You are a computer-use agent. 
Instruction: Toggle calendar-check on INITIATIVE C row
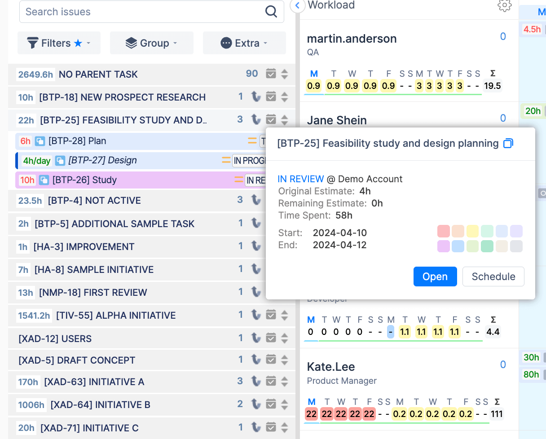pyautogui.click(x=271, y=427)
